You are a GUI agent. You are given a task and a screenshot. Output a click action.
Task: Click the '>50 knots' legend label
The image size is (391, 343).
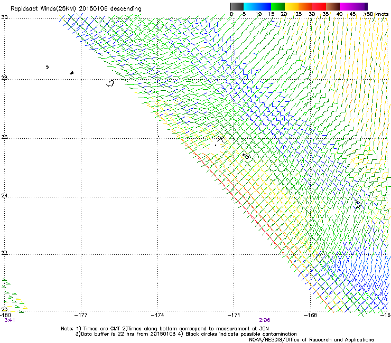coord(376,14)
